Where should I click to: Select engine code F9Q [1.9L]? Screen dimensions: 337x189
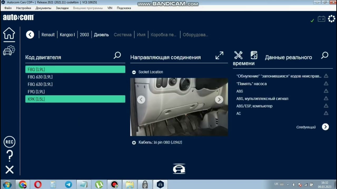pyautogui.click(x=75, y=92)
